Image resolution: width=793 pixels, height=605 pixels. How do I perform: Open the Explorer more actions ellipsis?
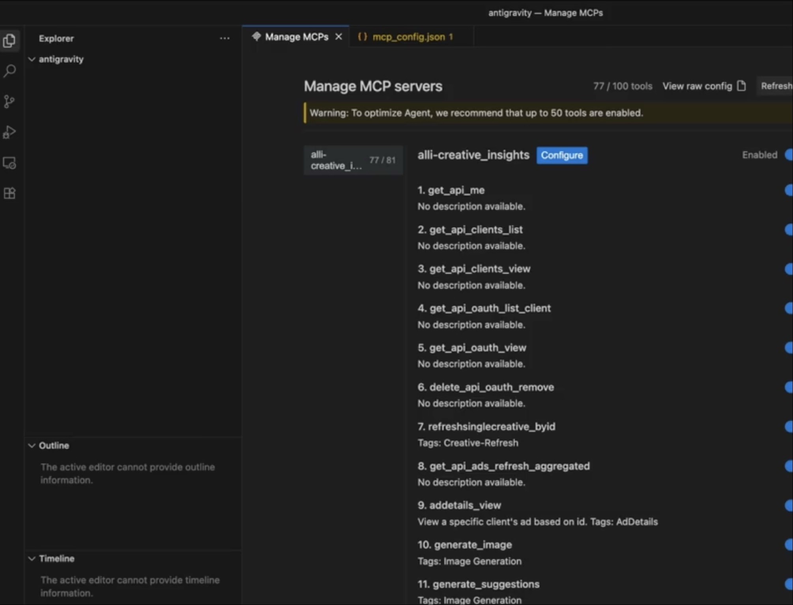(x=224, y=38)
